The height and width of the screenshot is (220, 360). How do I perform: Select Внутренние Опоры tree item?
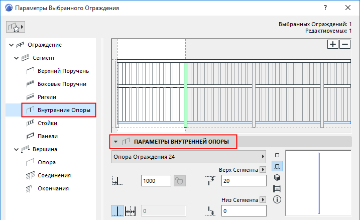tap(64, 110)
